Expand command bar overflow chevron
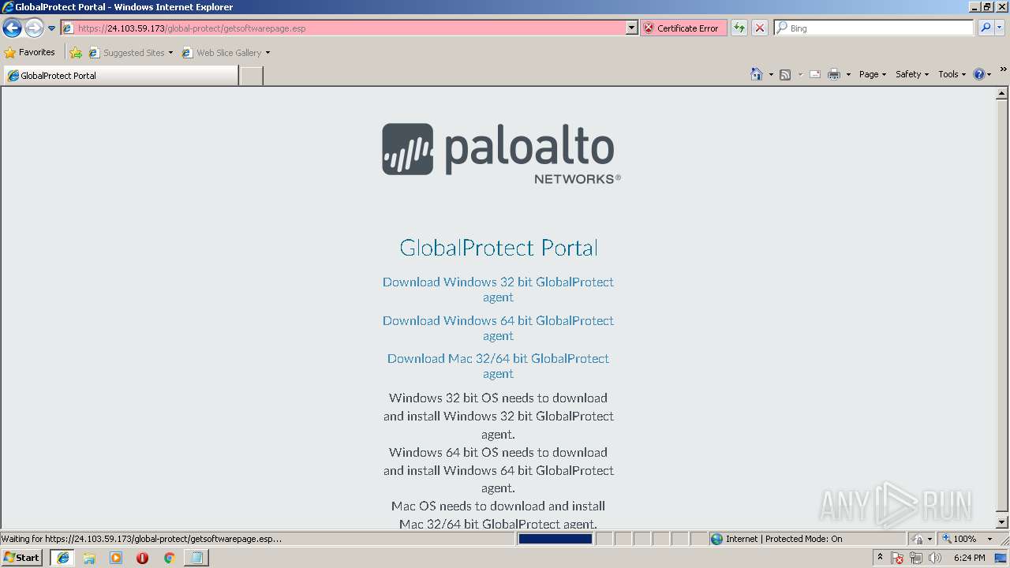This screenshot has height=568, width=1010. 1003,70
